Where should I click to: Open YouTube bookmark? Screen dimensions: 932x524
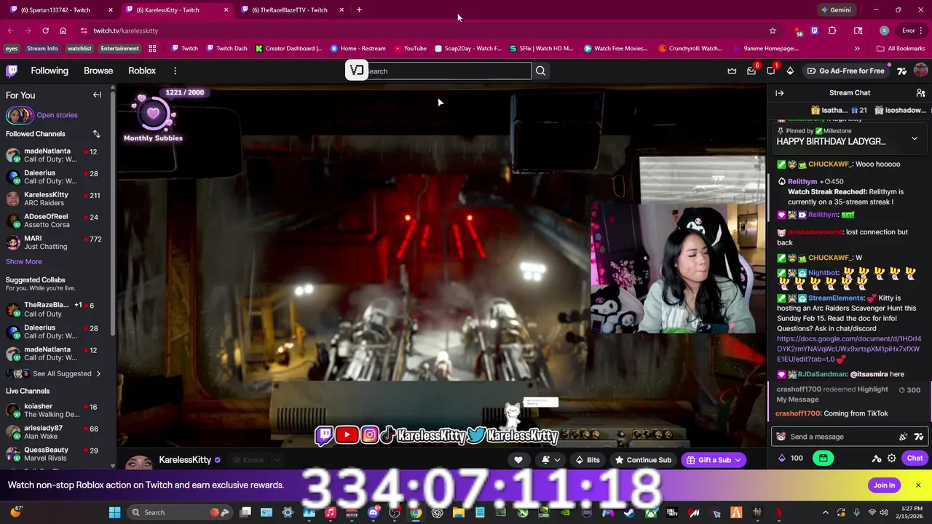click(410, 49)
